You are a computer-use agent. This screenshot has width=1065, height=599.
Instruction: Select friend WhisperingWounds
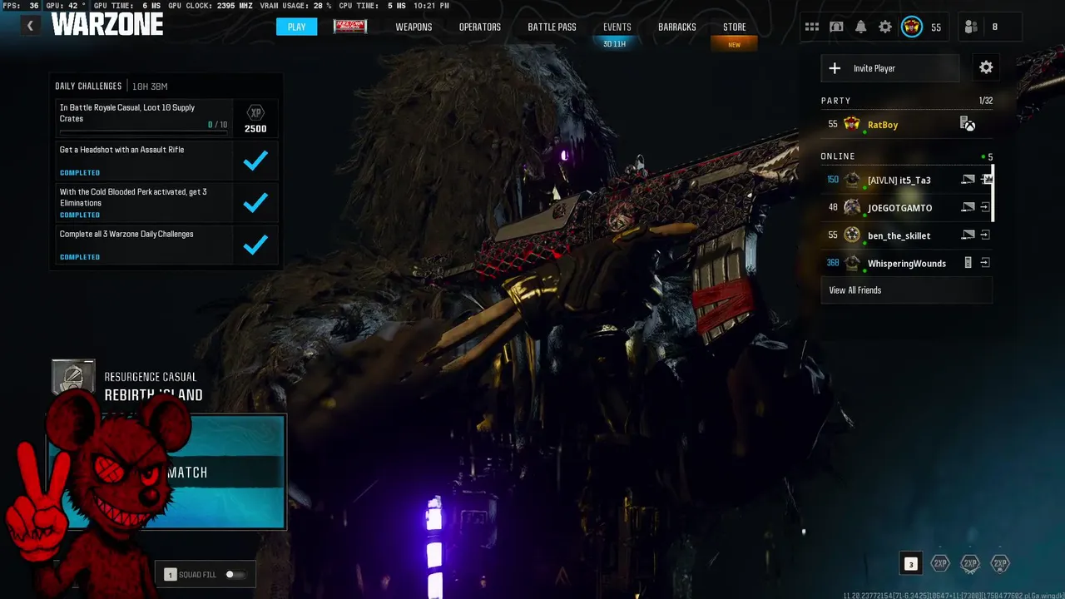(907, 263)
